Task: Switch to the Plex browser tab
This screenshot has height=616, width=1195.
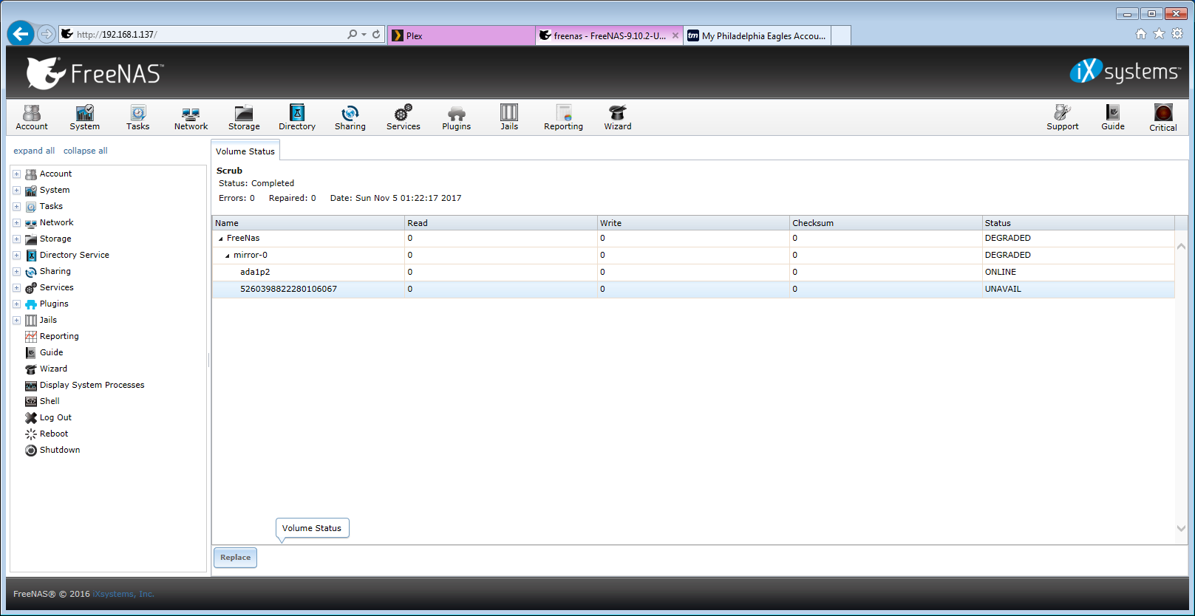Action: (461, 35)
